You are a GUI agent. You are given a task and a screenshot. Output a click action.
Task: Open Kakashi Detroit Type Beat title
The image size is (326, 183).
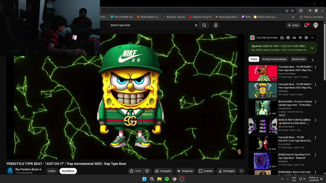(294, 156)
